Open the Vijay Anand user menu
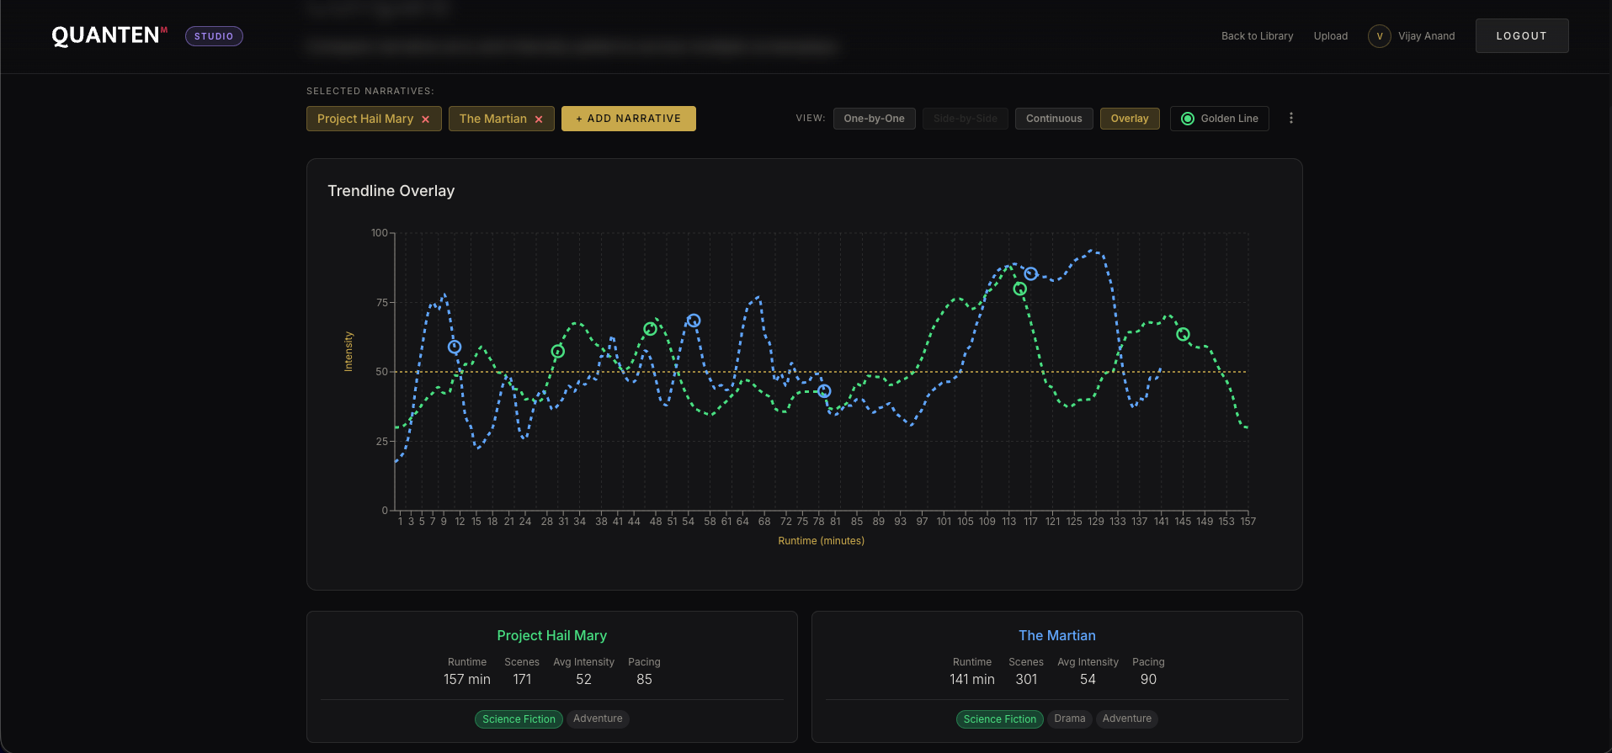The width and height of the screenshot is (1612, 753). (x=1426, y=36)
